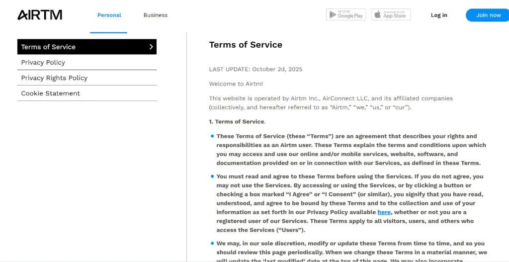Open the Privacy Policy sidebar item
This screenshot has width=509, height=262.
pyautogui.click(x=87, y=62)
